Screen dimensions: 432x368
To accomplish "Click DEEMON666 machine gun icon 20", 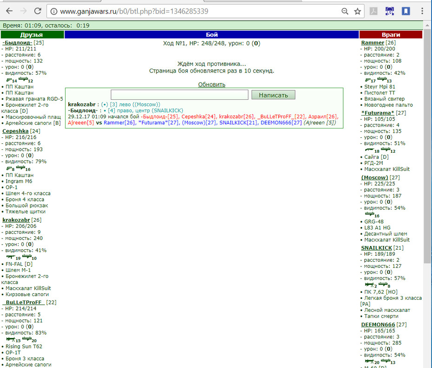I will pyautogui.click(x=369, y=362).
